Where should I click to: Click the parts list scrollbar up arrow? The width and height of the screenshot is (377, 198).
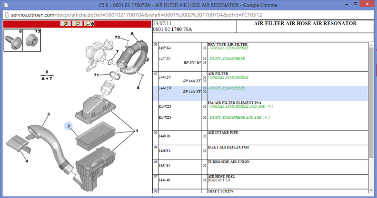click(371, 45)
